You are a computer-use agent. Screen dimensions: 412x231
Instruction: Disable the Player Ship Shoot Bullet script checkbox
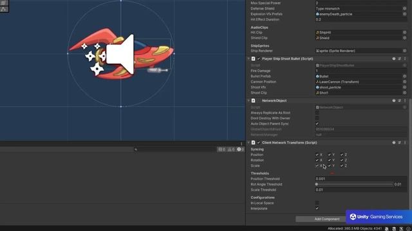coord(259,58)
